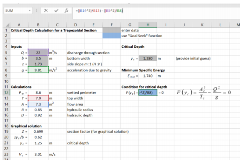Click the gray legend cell for enter data
This screenshot has width=246, height=162.
point(112,30)
